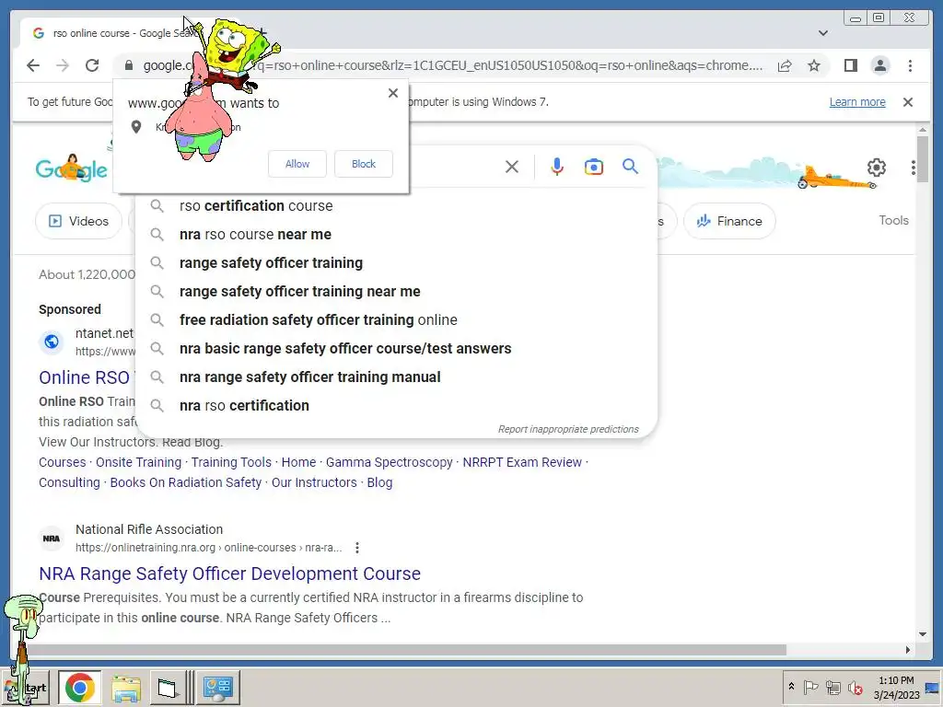Image resolution: width=943 pixels, height=707 pixels.
Task: Start search by voice microphone
Action: click(557, 167)
